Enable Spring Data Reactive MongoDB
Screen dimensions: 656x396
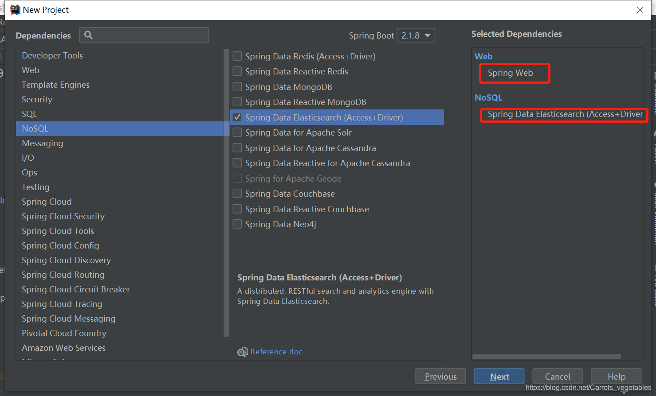tap(237, 102)
